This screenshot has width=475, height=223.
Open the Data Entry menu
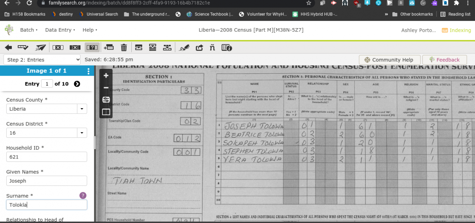pyautogui.click(x=60, y=30)
